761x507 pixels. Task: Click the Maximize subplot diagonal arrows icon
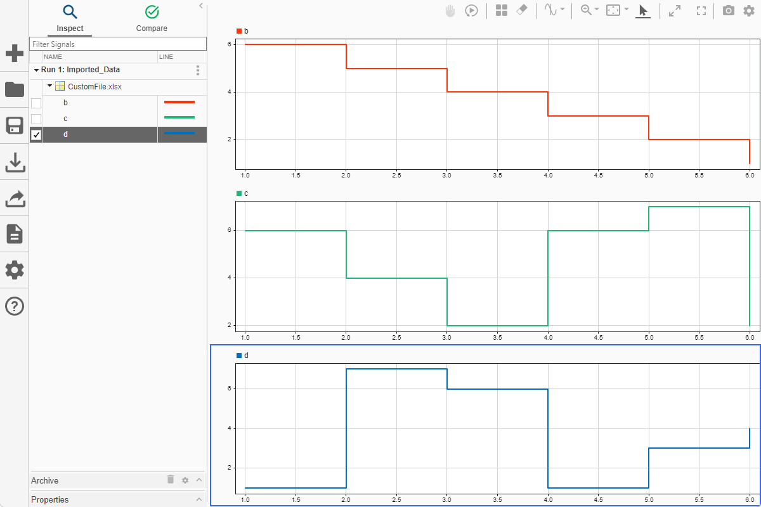click(675, 11)
